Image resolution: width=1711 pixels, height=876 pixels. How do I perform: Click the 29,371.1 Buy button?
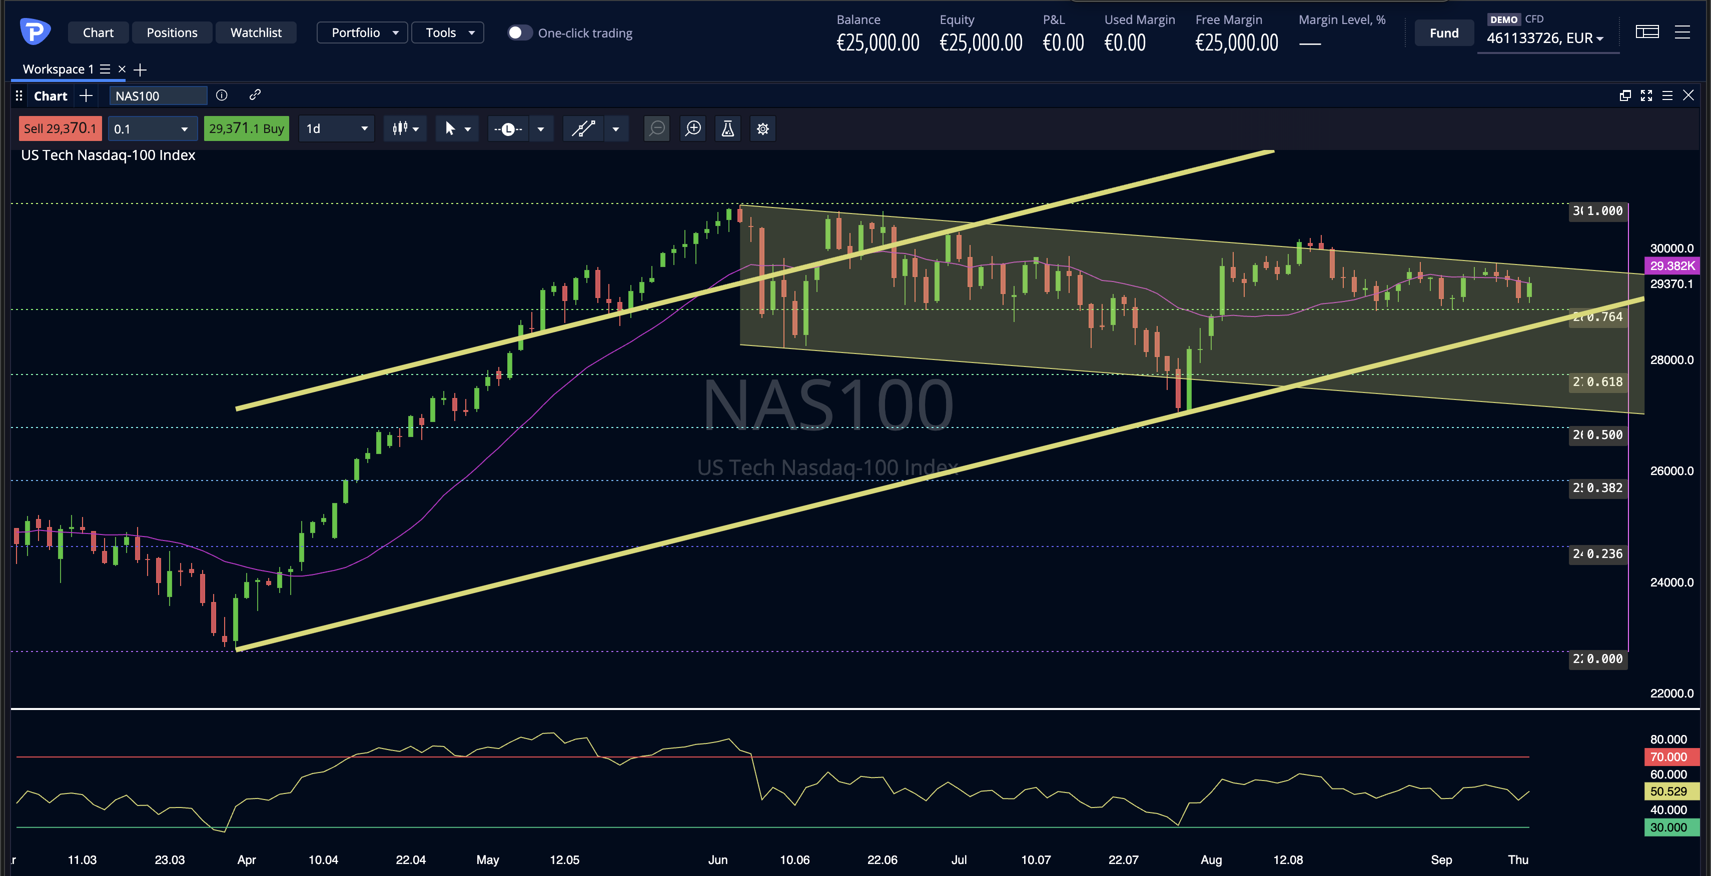point(247,128)
